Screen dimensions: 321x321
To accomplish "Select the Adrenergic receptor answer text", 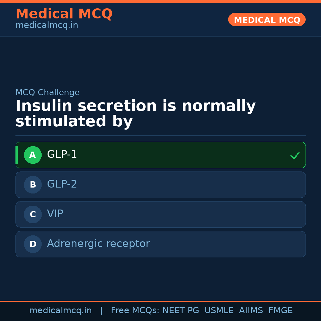I will click(x=98, y=244).
